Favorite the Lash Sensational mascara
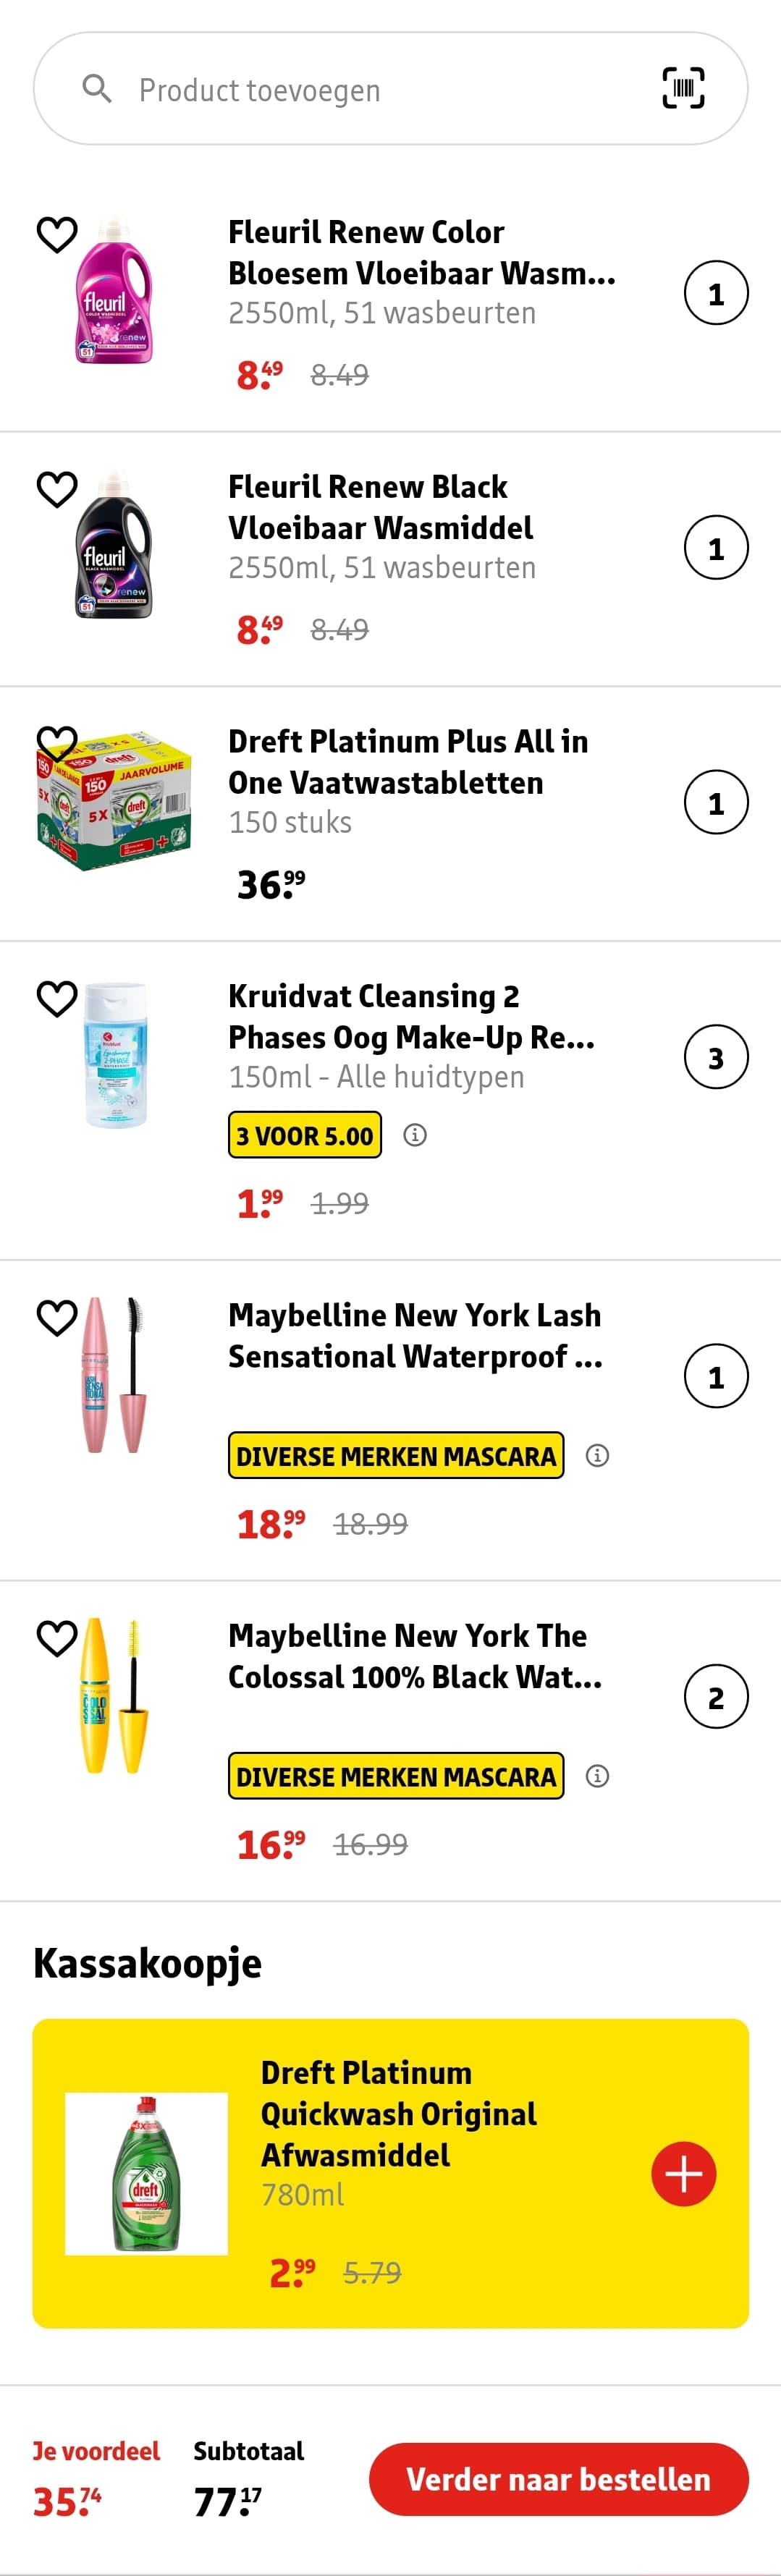Screen dimensions: 781x2576 (x=57, y=1317)
